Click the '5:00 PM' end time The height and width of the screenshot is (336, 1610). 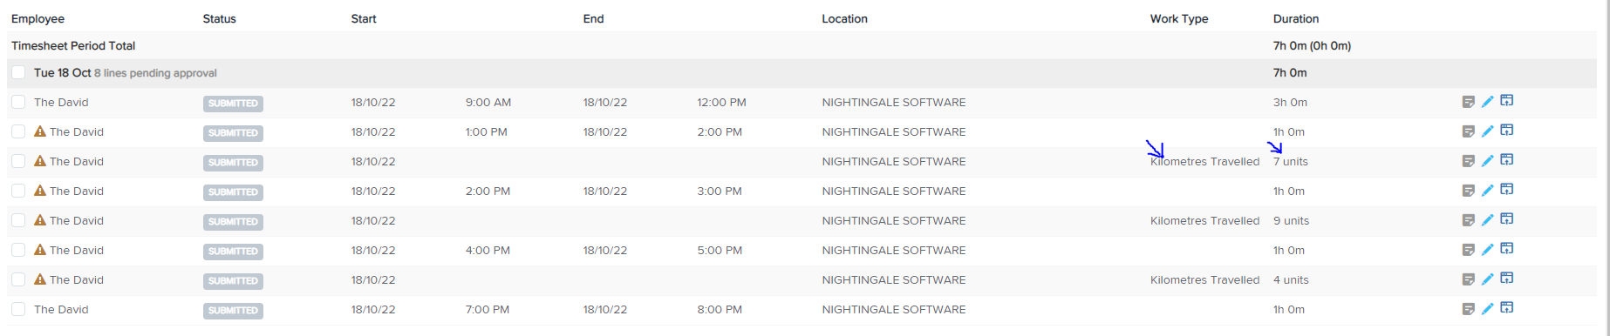click(x=720, y=251)
